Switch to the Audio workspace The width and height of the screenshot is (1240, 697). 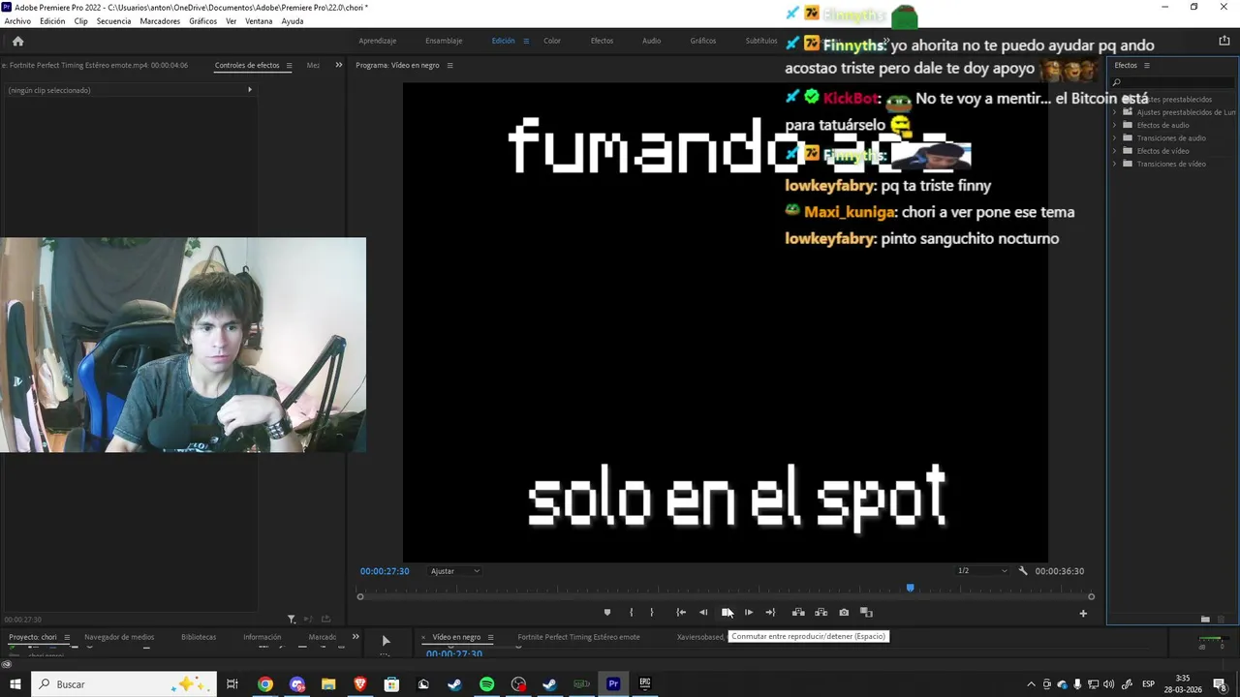(652, 41)
